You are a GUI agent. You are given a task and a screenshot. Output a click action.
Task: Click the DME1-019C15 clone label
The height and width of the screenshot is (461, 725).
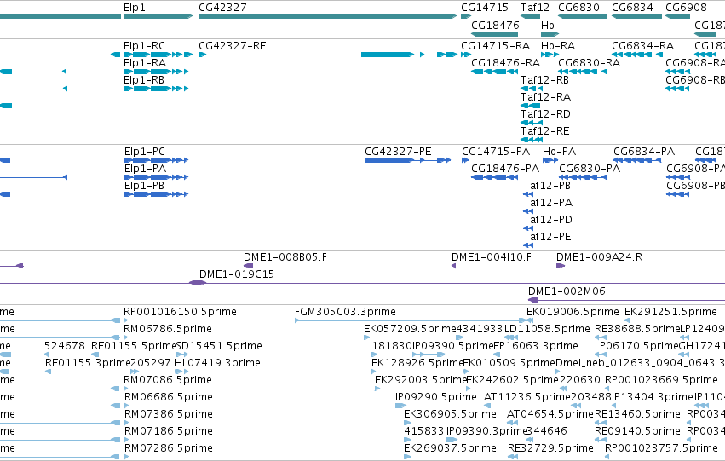tap(237, 274)
